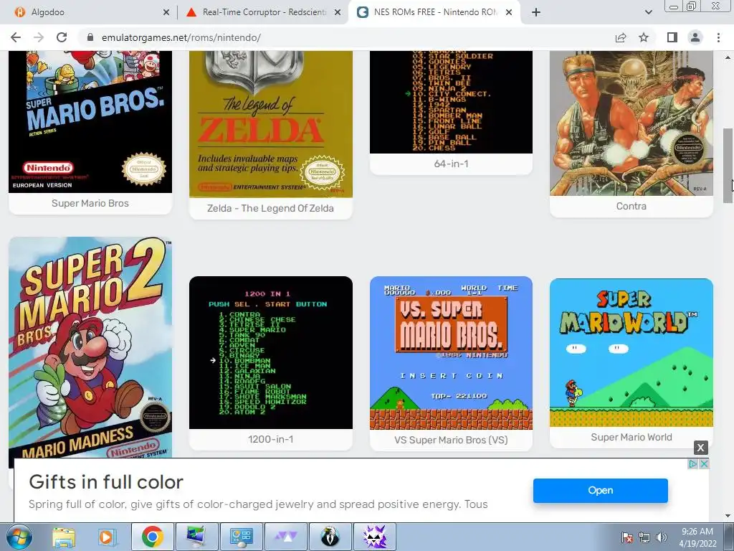The height and width of the screenshot is (551, 734).
Task: Open the Chrome three-dot menu
Action: (718, 37)
